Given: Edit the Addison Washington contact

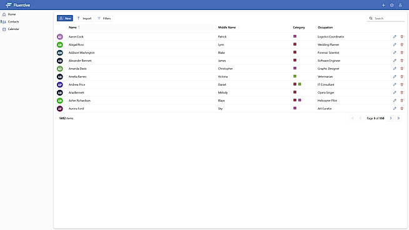Looking at the screenshot, I should (395, 52).
